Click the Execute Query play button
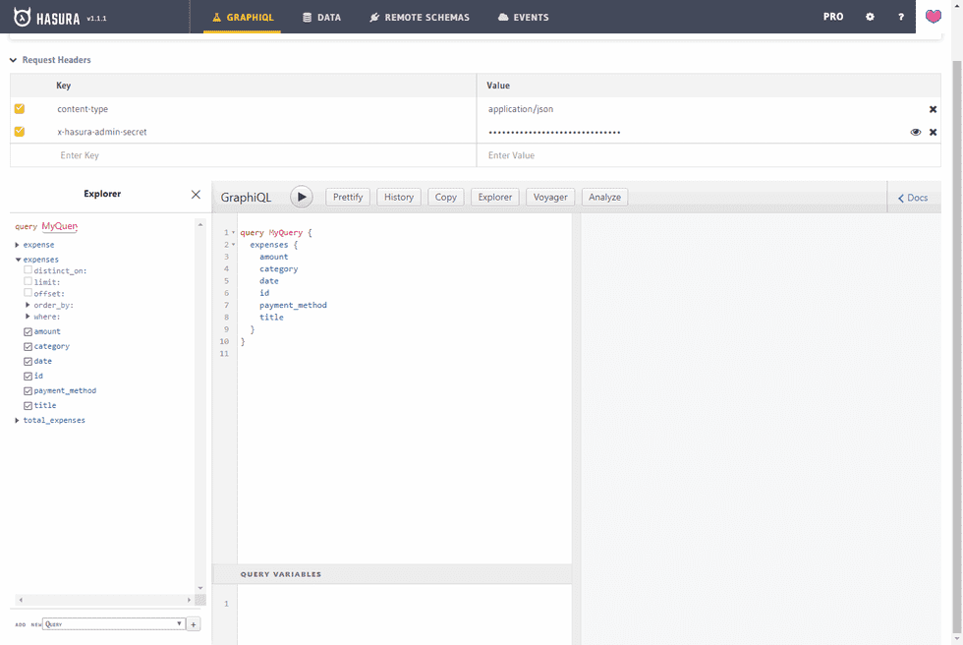The height and width of the screenshot is (645, 963). [x=302, y=197]
